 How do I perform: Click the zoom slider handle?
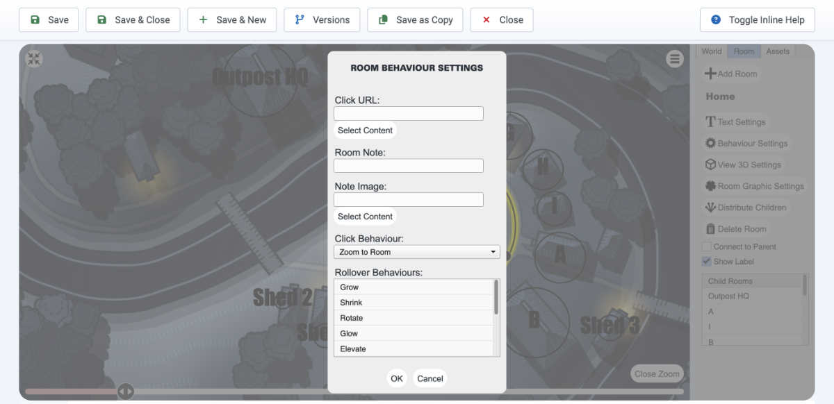[x=126, y=392]
